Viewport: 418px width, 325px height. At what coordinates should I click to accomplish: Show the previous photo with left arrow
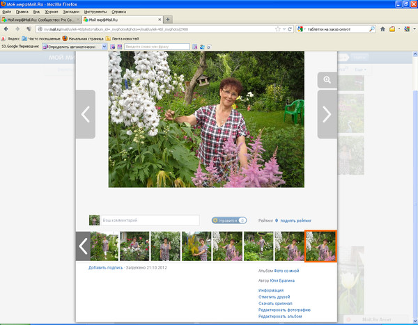tap(86, 114)
